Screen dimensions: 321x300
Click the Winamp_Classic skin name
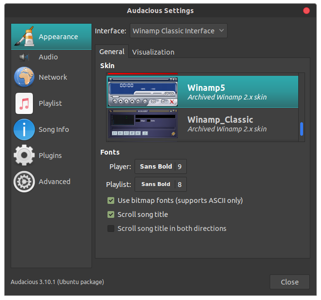(x=220, y=120)
